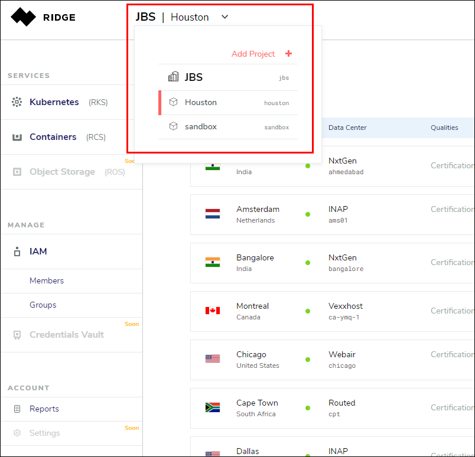Open the JBS Houston project selector title
The image size is (475, 457).
172,17
